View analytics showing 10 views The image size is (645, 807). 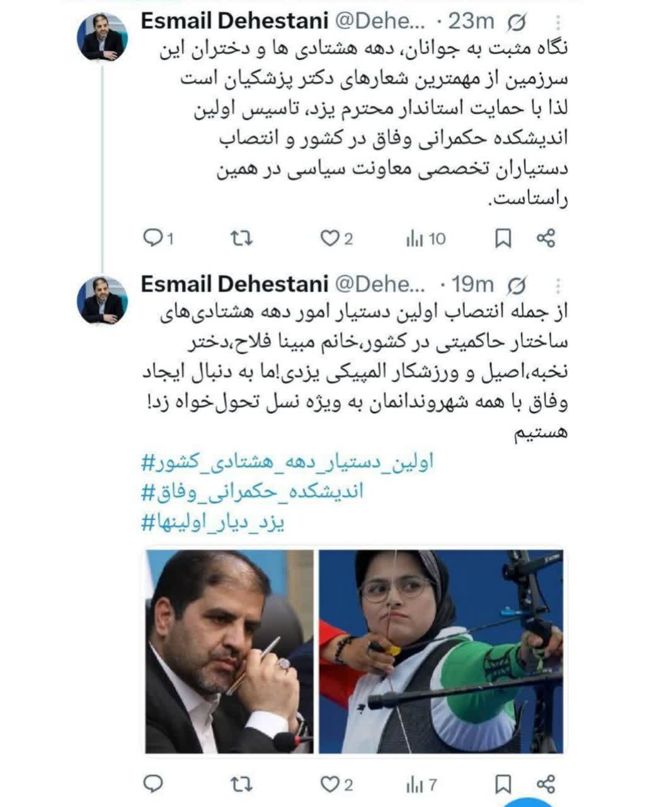[426, 238]
